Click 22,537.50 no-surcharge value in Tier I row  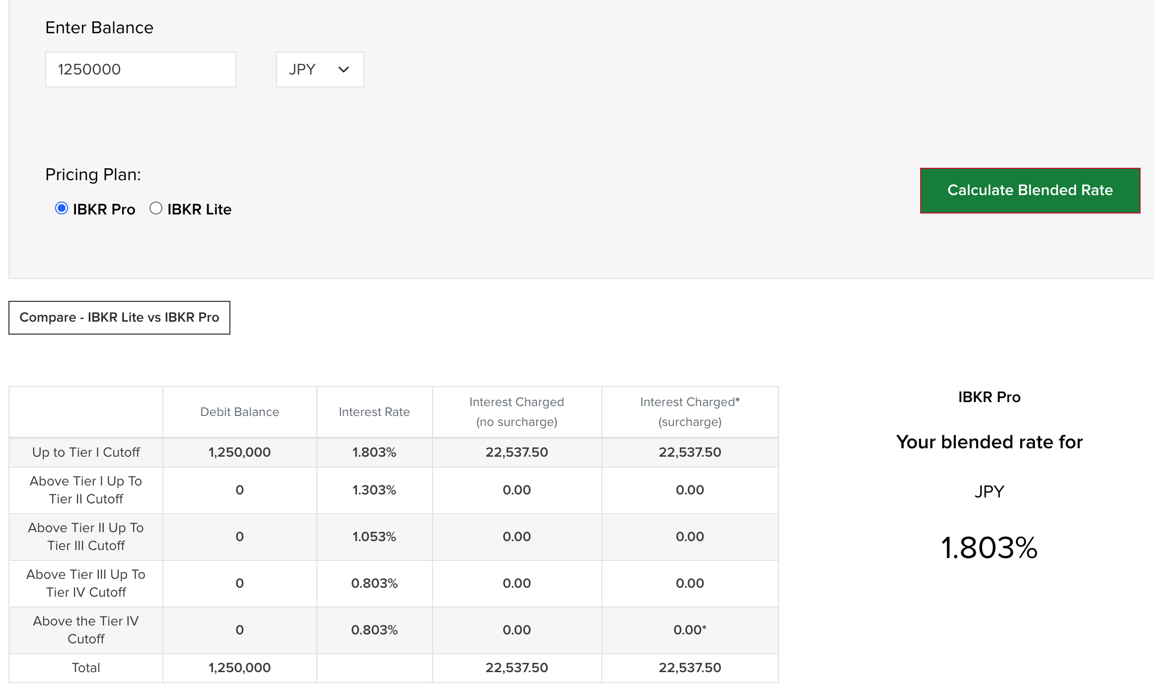(516, 452)
